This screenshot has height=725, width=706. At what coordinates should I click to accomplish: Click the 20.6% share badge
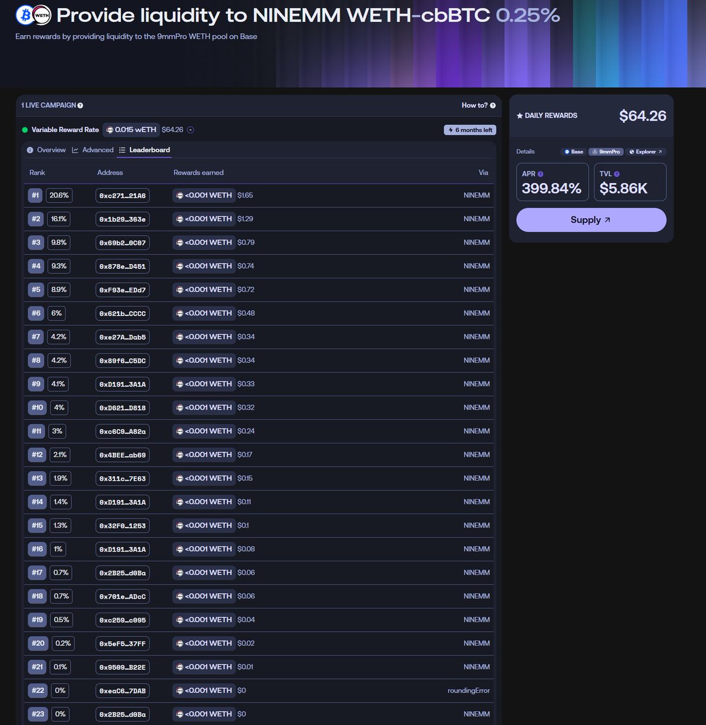click(x=59, y=195)
